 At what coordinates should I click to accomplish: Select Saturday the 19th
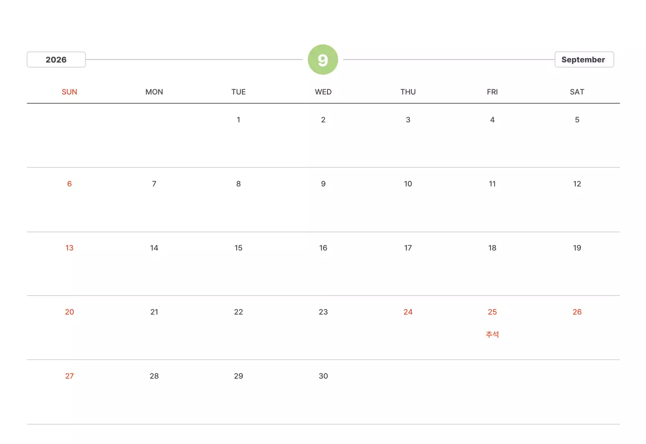577,248
